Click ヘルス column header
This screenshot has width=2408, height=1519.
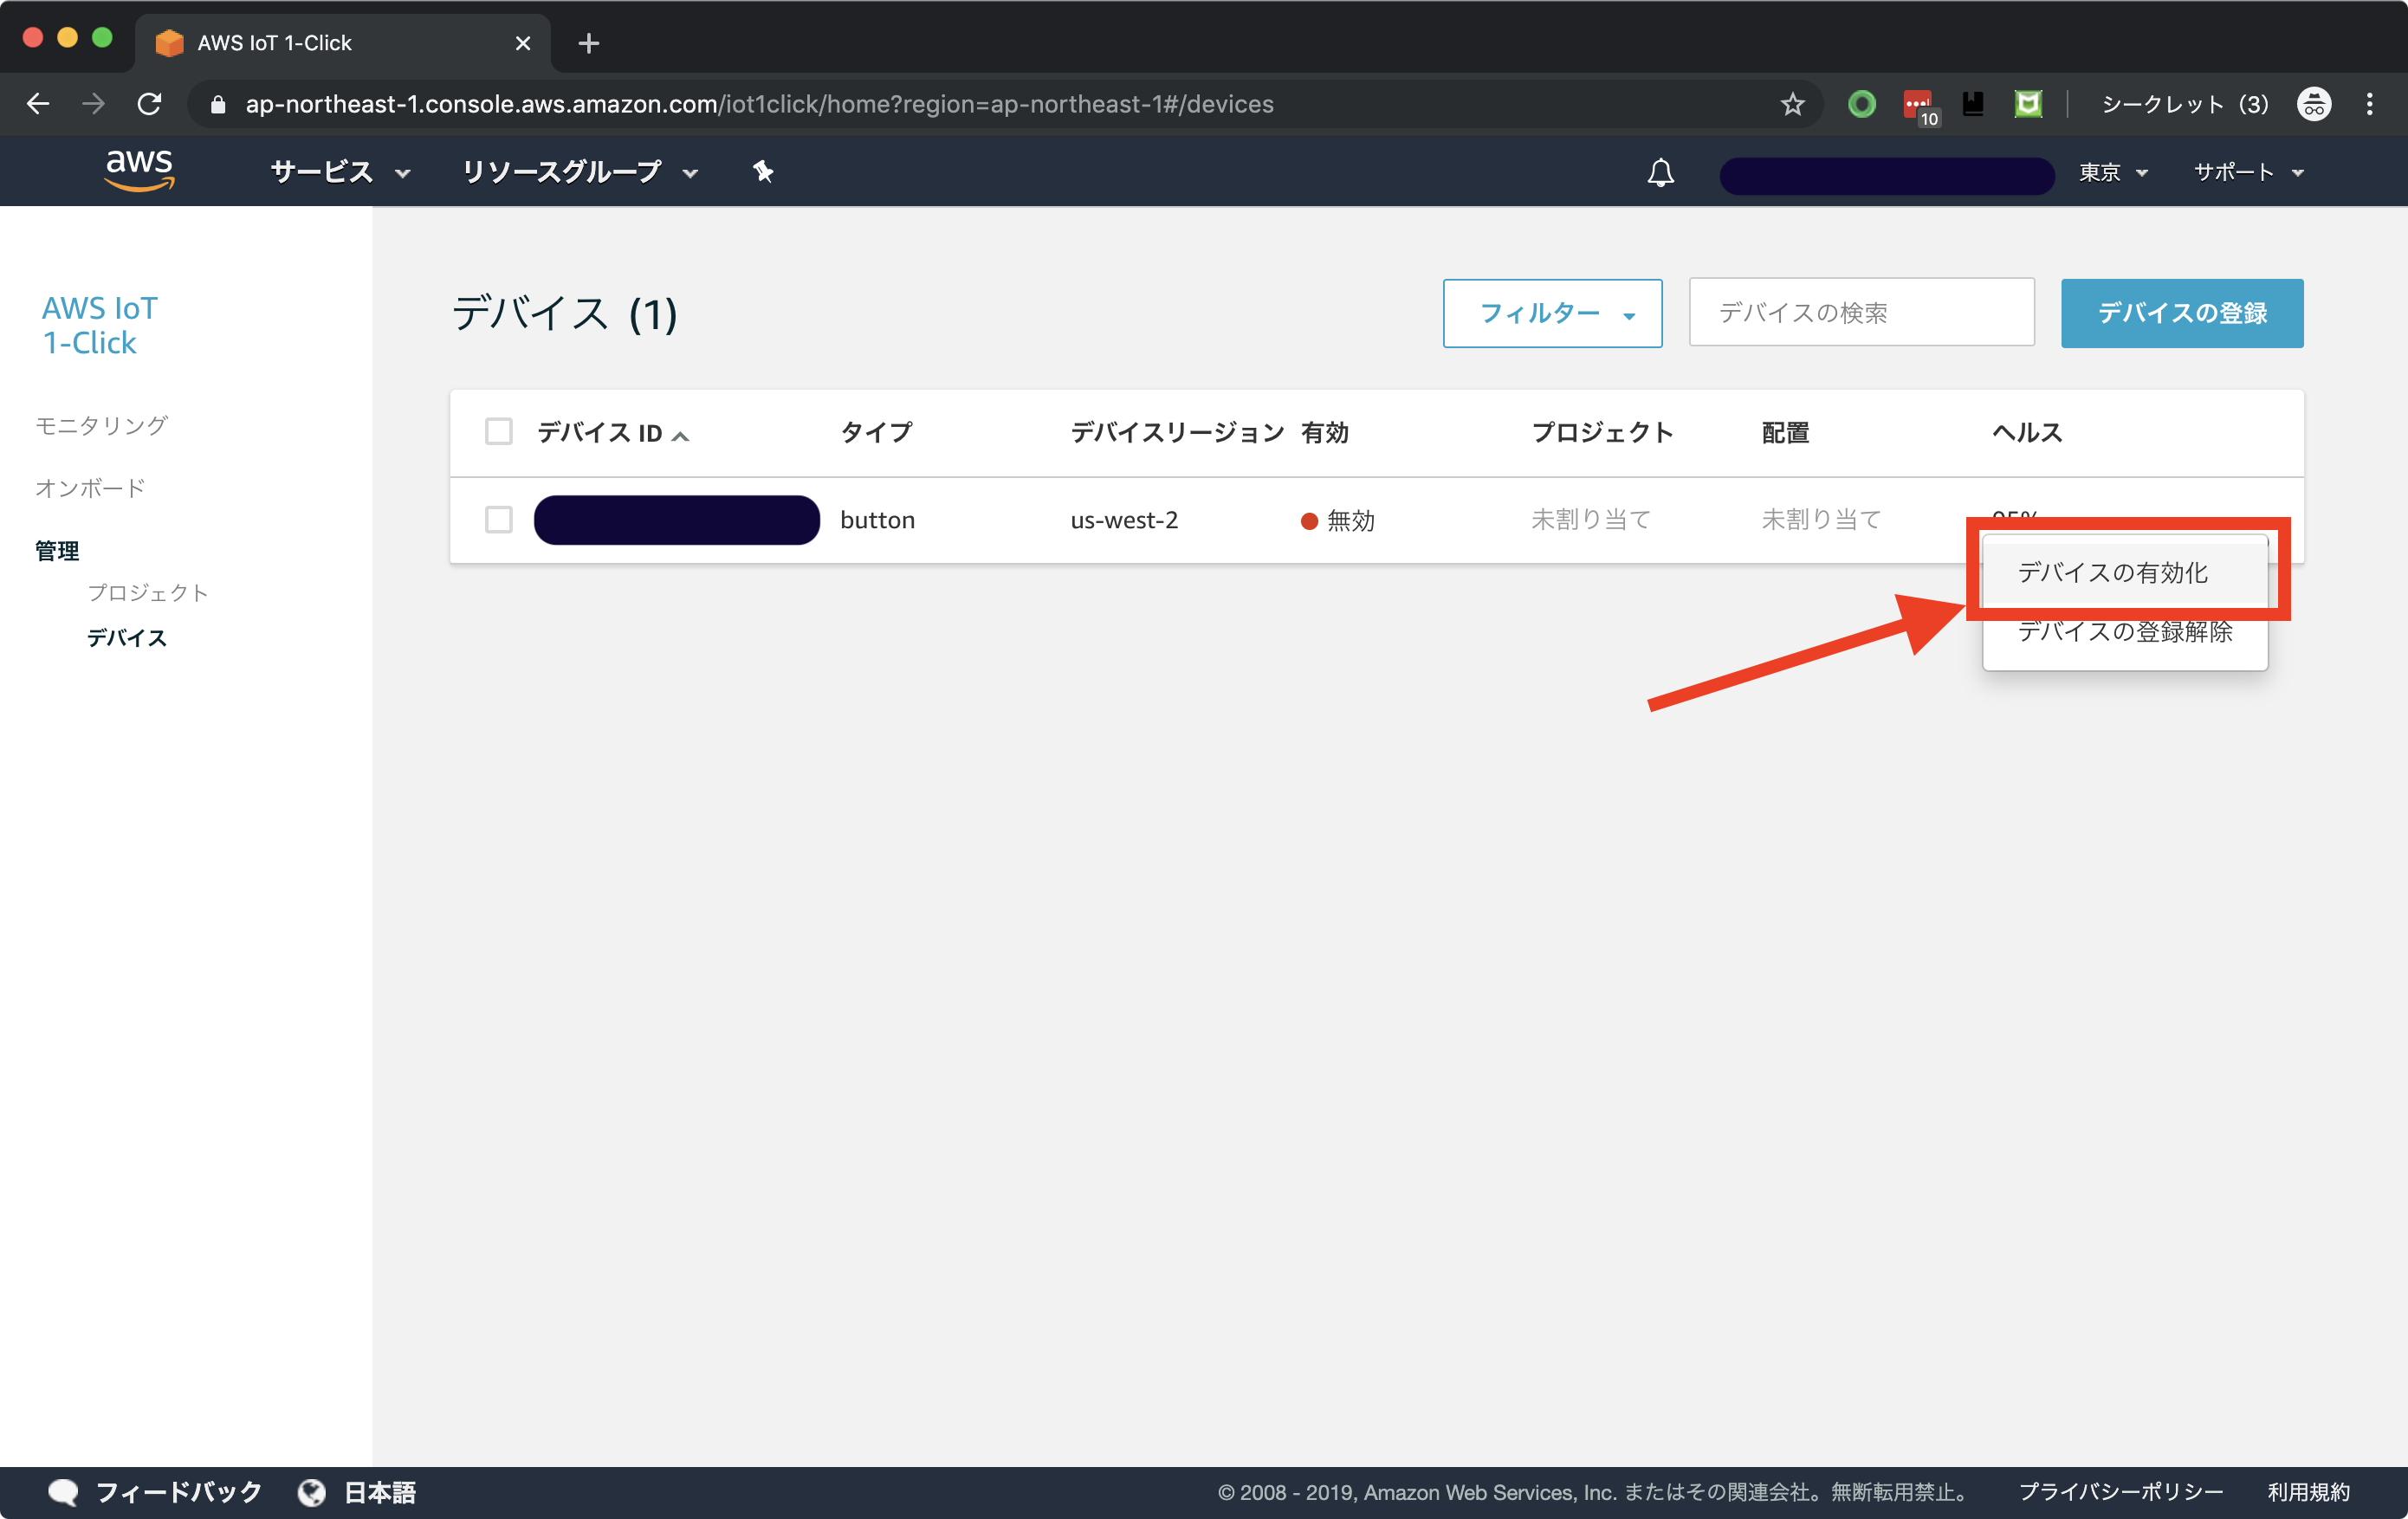[2027, 432]
